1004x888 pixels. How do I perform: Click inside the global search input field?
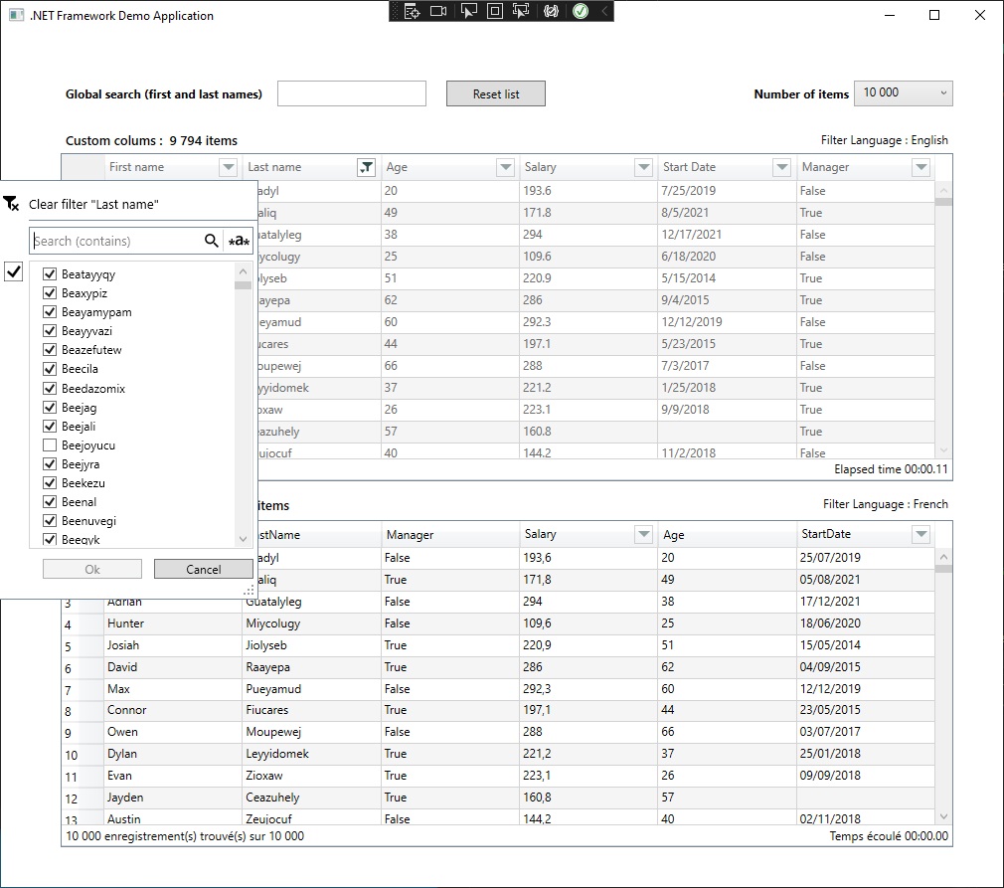pyautogui.click(x=352, y=93)
